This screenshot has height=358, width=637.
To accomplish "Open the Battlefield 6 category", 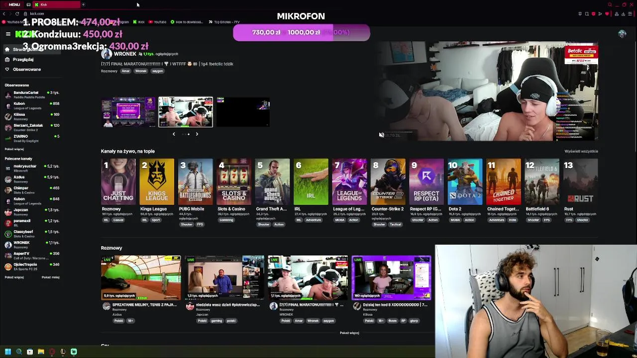I will point(542,181).
